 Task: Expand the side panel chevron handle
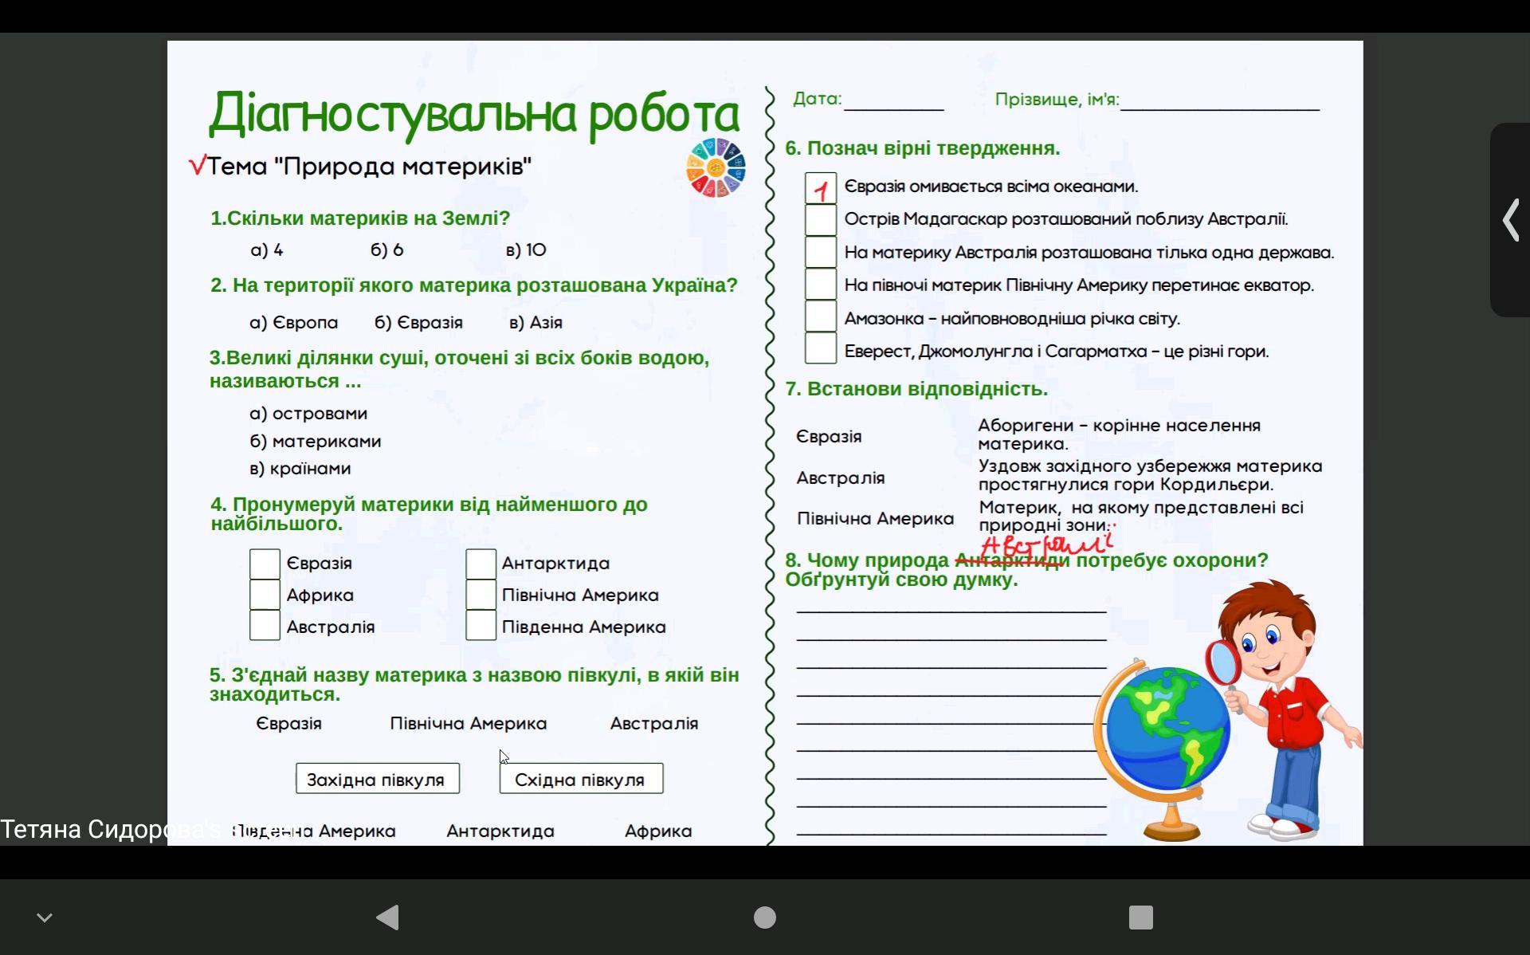[1511, 220]
